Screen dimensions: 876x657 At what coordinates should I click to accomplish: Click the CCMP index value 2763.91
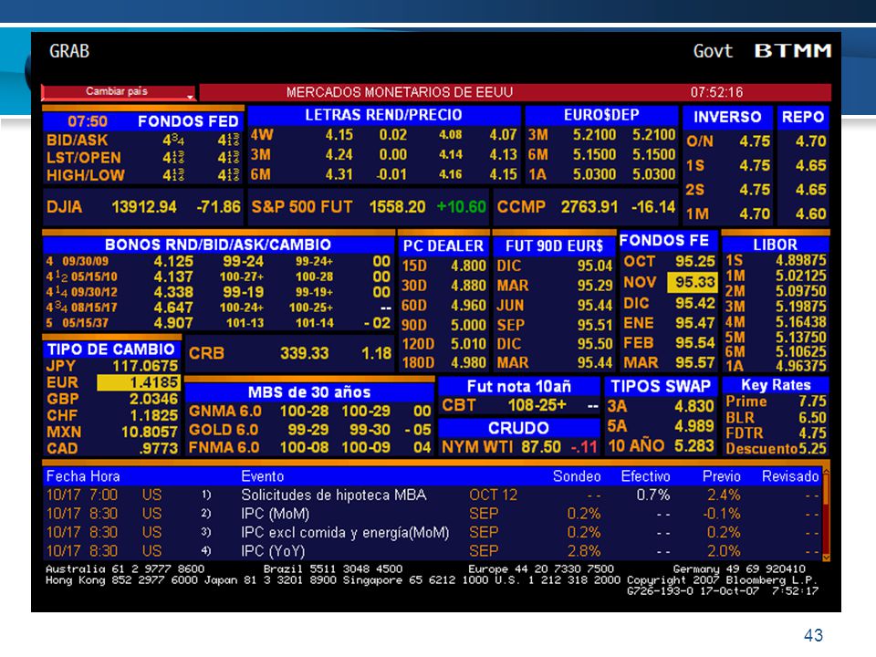click(589, 207)
